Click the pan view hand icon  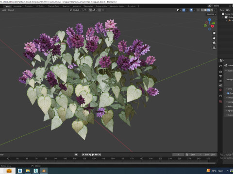click(214, 38)
